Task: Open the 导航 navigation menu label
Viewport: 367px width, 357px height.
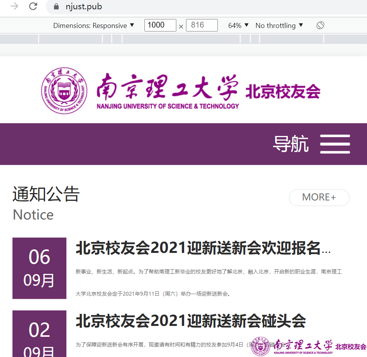Action: click(291, 144)
